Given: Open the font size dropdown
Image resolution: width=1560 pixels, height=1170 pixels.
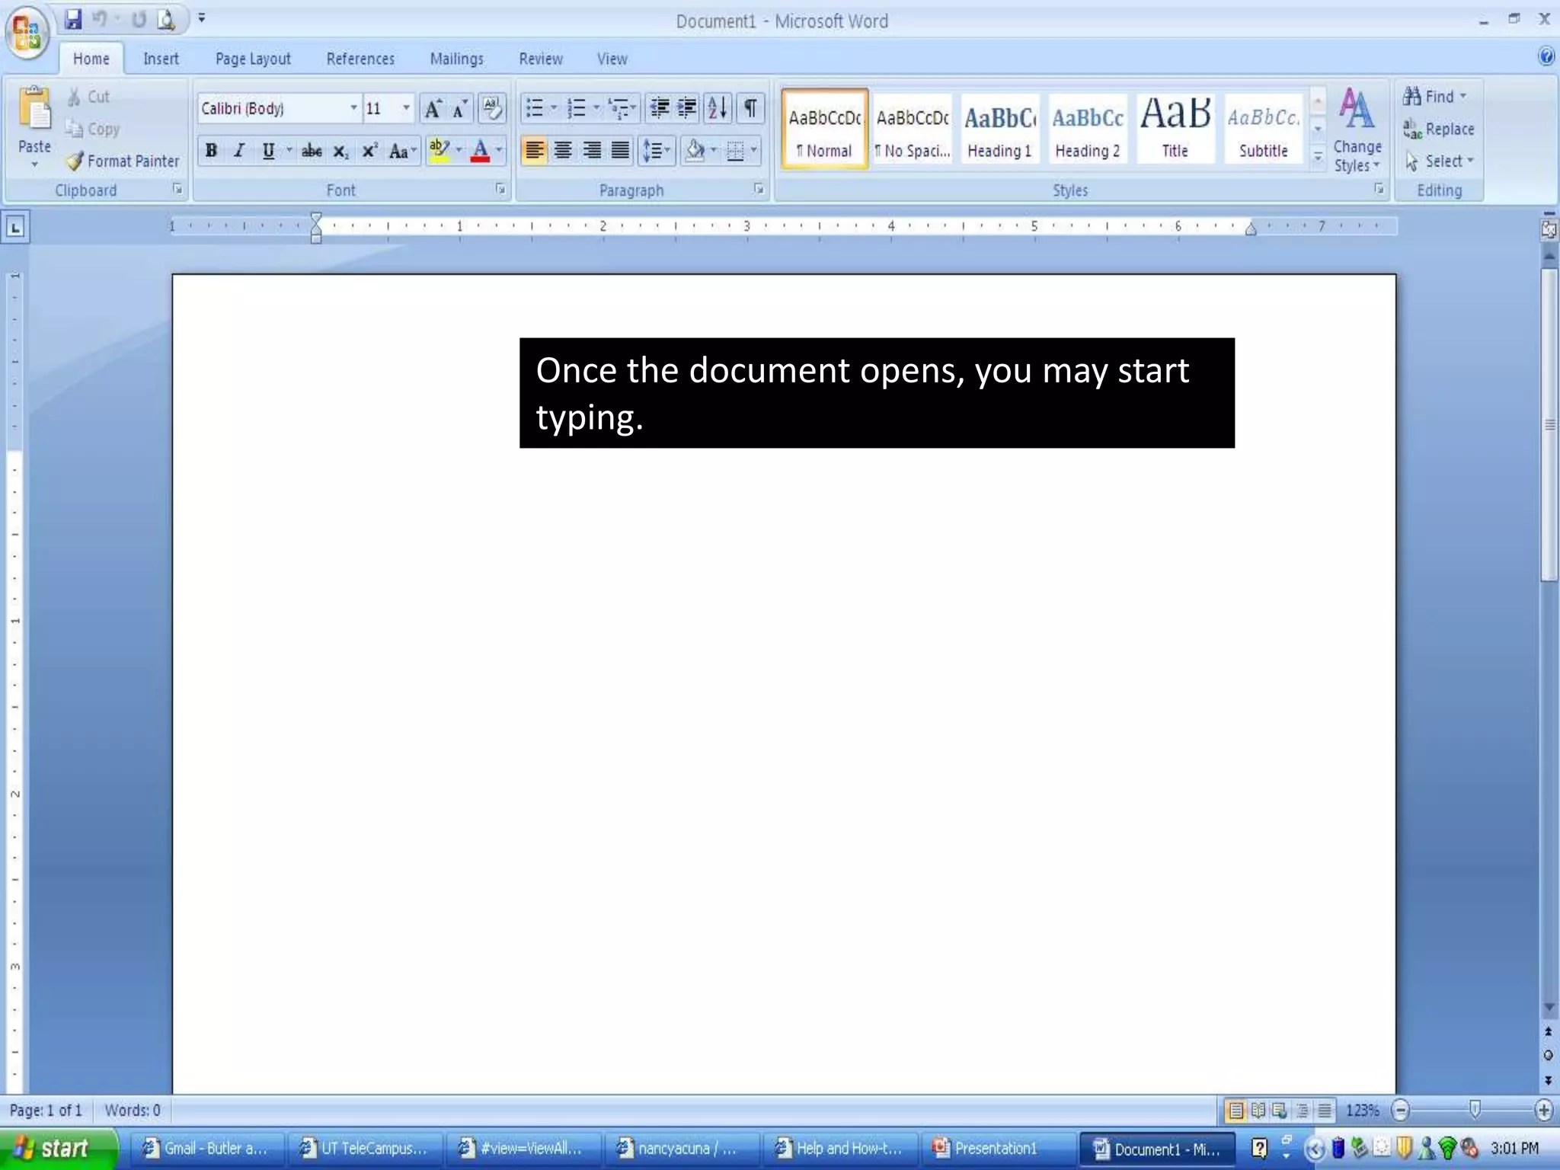Looking at the screenshot, I should pyautogui.click(x=406, y=108).
